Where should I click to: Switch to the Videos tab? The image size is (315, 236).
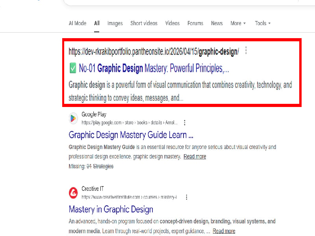click(x=172, y=23)
